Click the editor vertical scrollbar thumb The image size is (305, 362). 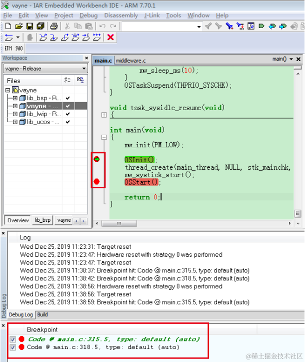(x=298, y=214)
